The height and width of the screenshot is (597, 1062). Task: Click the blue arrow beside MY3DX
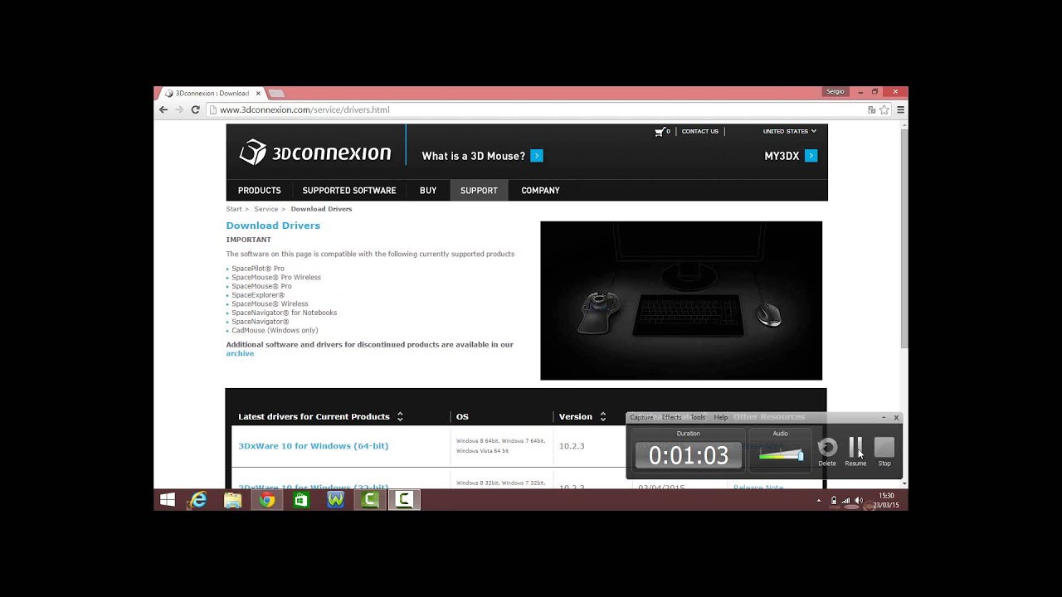[x=811, y=156]
